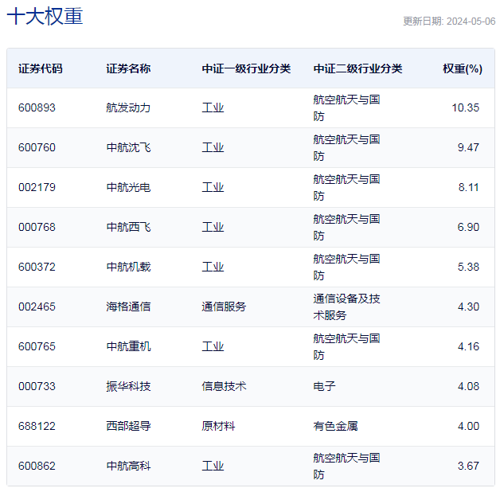Click weight value 4.08
500x492 pixels.
coord(468,386)
